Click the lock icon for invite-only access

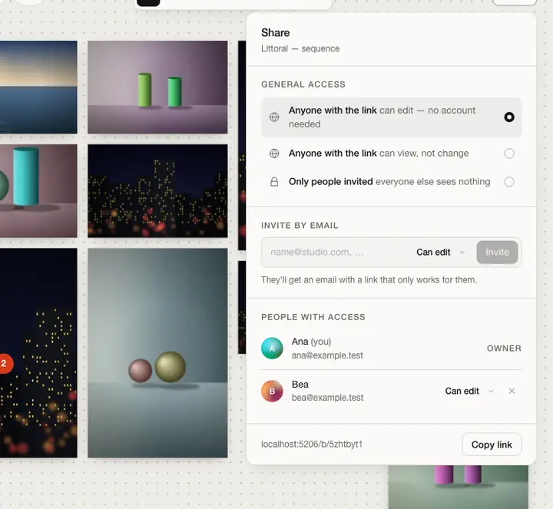[274, 182]
